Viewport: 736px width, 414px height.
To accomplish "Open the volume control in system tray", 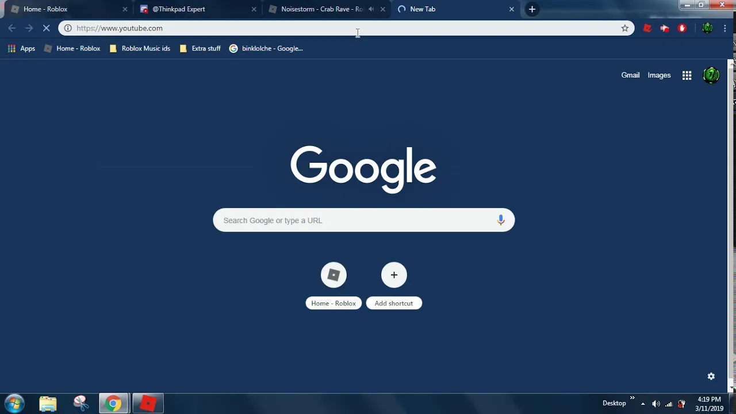I will 655,404.
